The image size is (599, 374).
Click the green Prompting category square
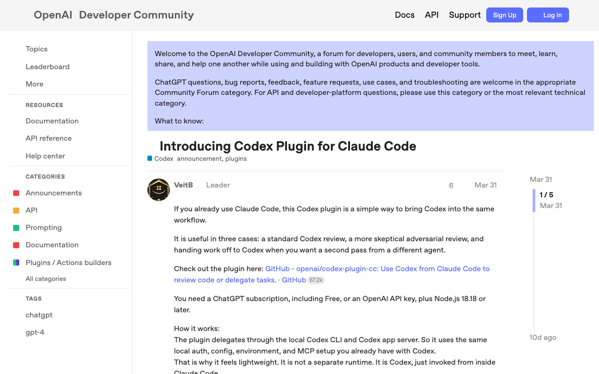coord(16,228)
